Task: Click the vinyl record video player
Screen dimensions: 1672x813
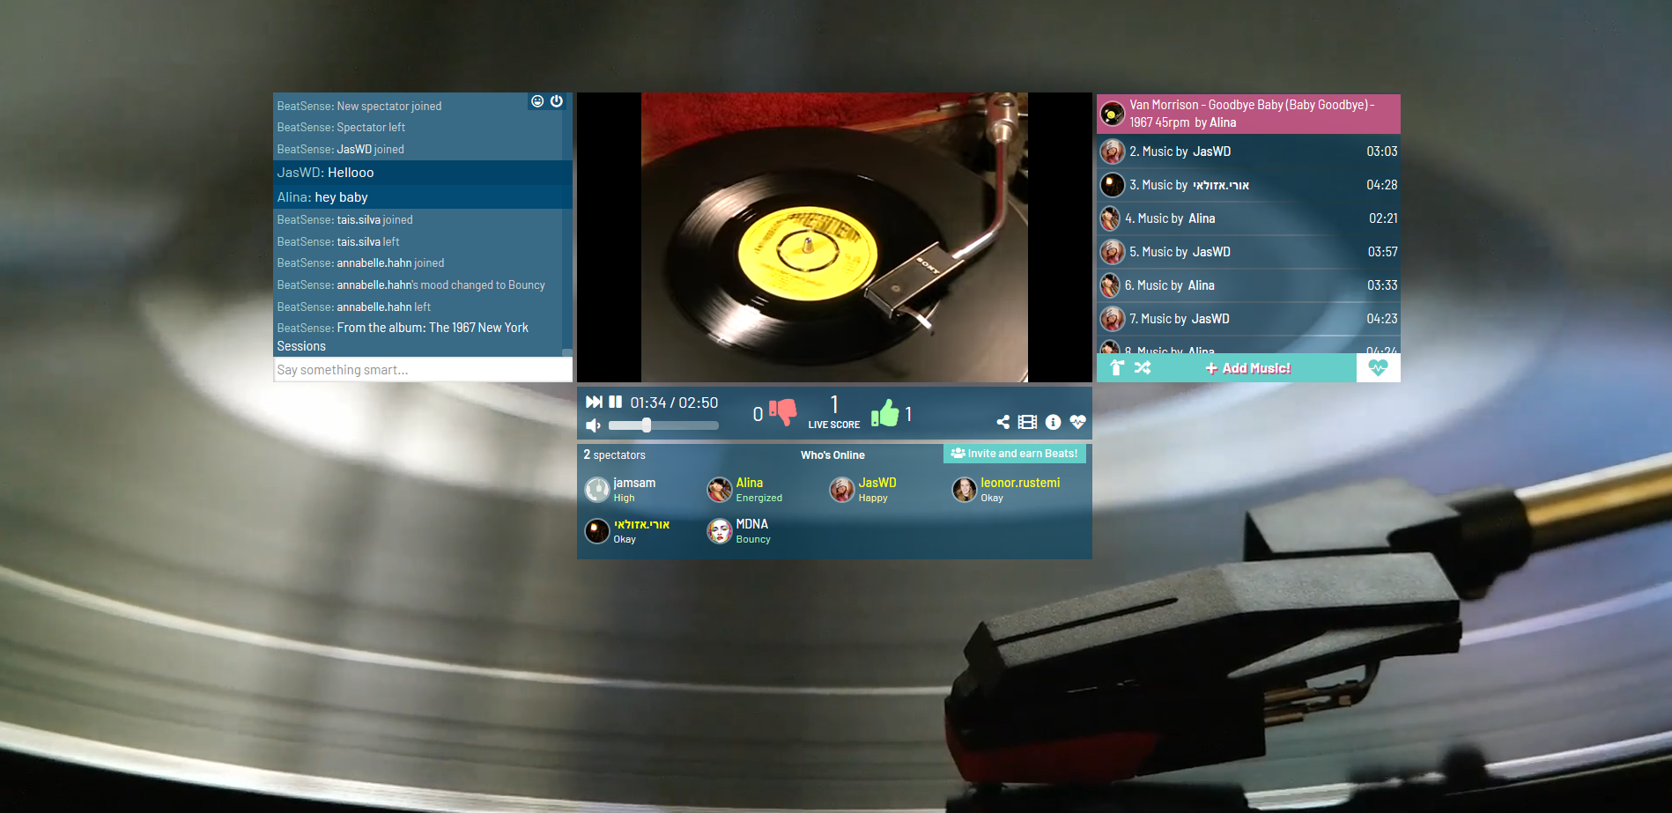Action: [834, 237]
